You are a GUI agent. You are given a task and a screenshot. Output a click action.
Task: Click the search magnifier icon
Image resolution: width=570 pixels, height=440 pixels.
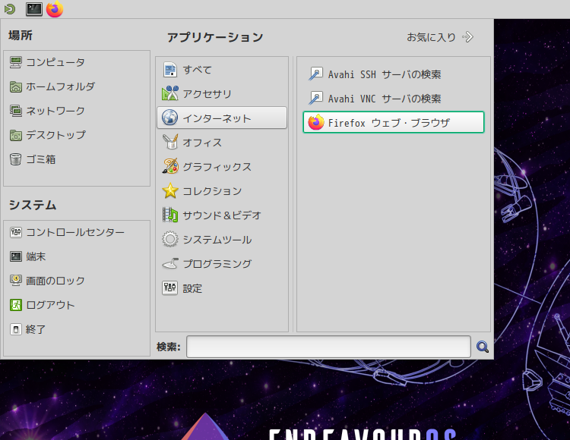pos(483,347)
